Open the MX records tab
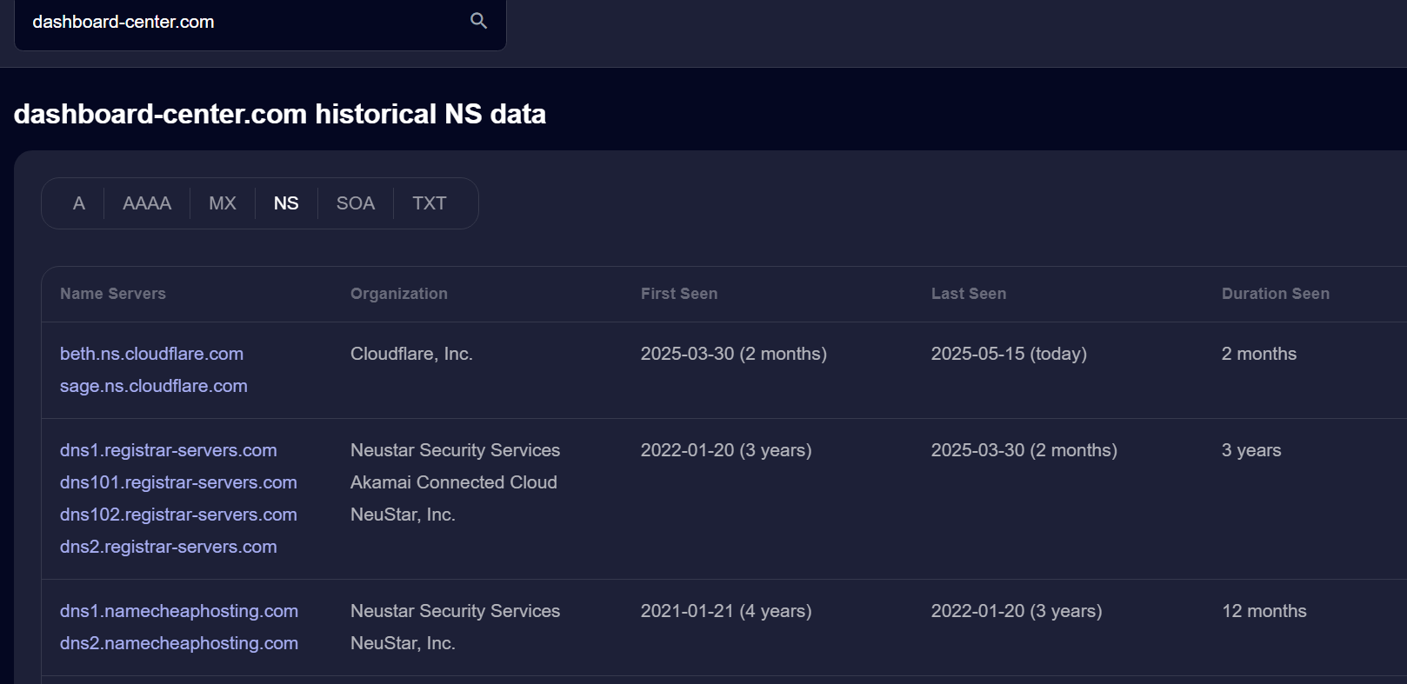This screenshot has width=1407, height=684. 223,203
